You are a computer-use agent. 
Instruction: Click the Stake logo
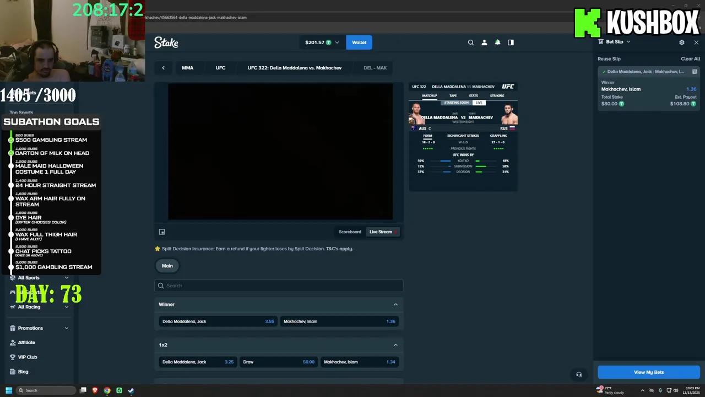(166, 42)
